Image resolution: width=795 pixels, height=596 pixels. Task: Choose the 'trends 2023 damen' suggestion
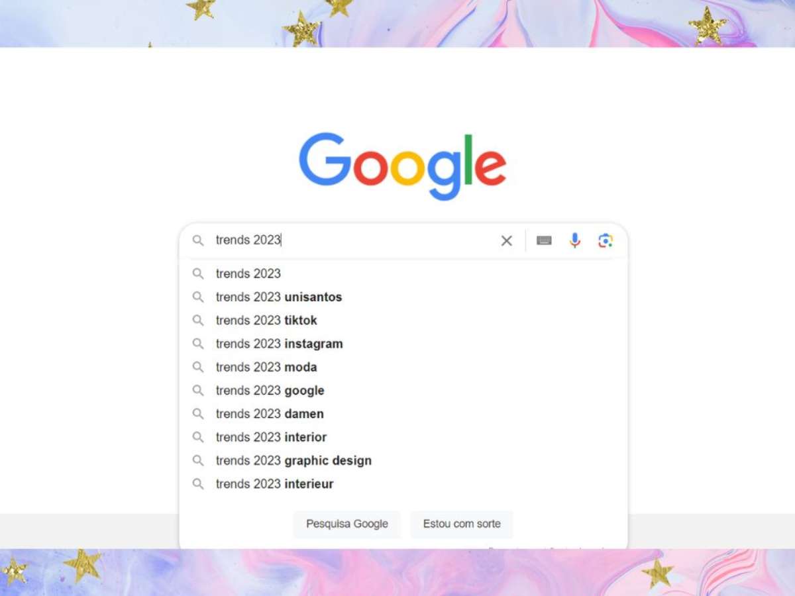pos(403,414)
